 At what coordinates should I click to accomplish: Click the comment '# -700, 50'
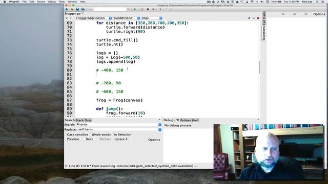[x=108, y=83]
